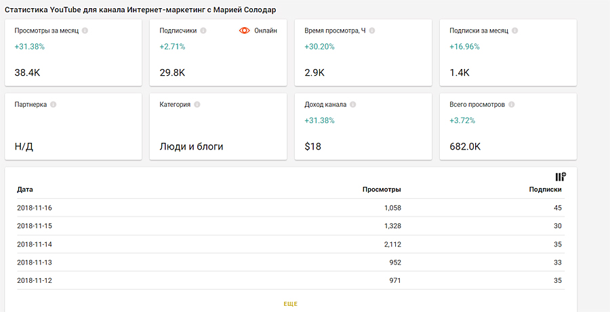The height and width of the screenshot is (312, 610).
Task: Open table column settings icon
Action: point(560,177)
